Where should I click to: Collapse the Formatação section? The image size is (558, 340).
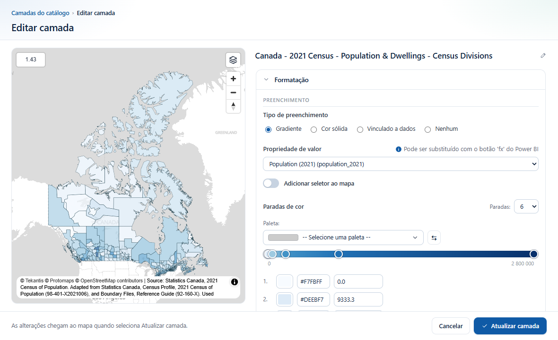pyautogui.click(x=266, y=80)
